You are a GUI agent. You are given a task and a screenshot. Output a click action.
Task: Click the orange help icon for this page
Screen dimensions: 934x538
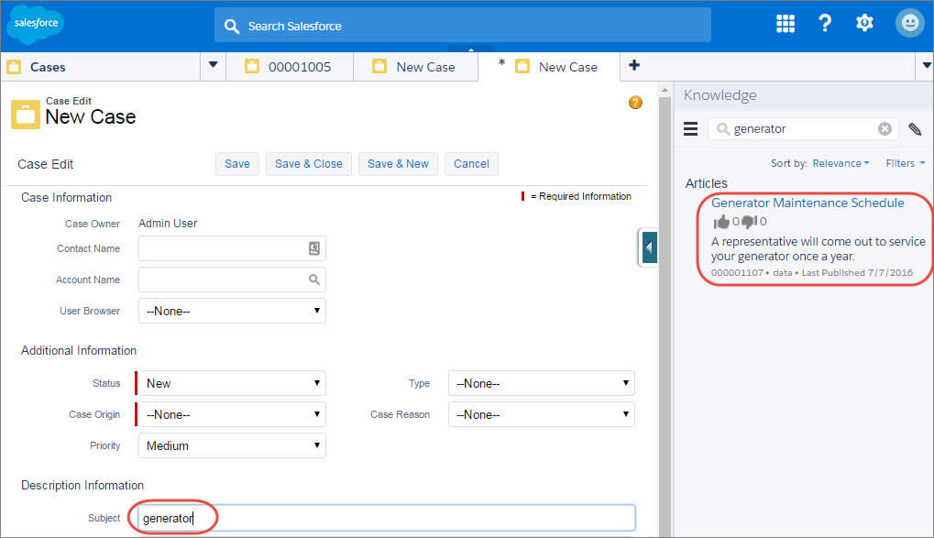pyautogui.click(x=635, y=103)
